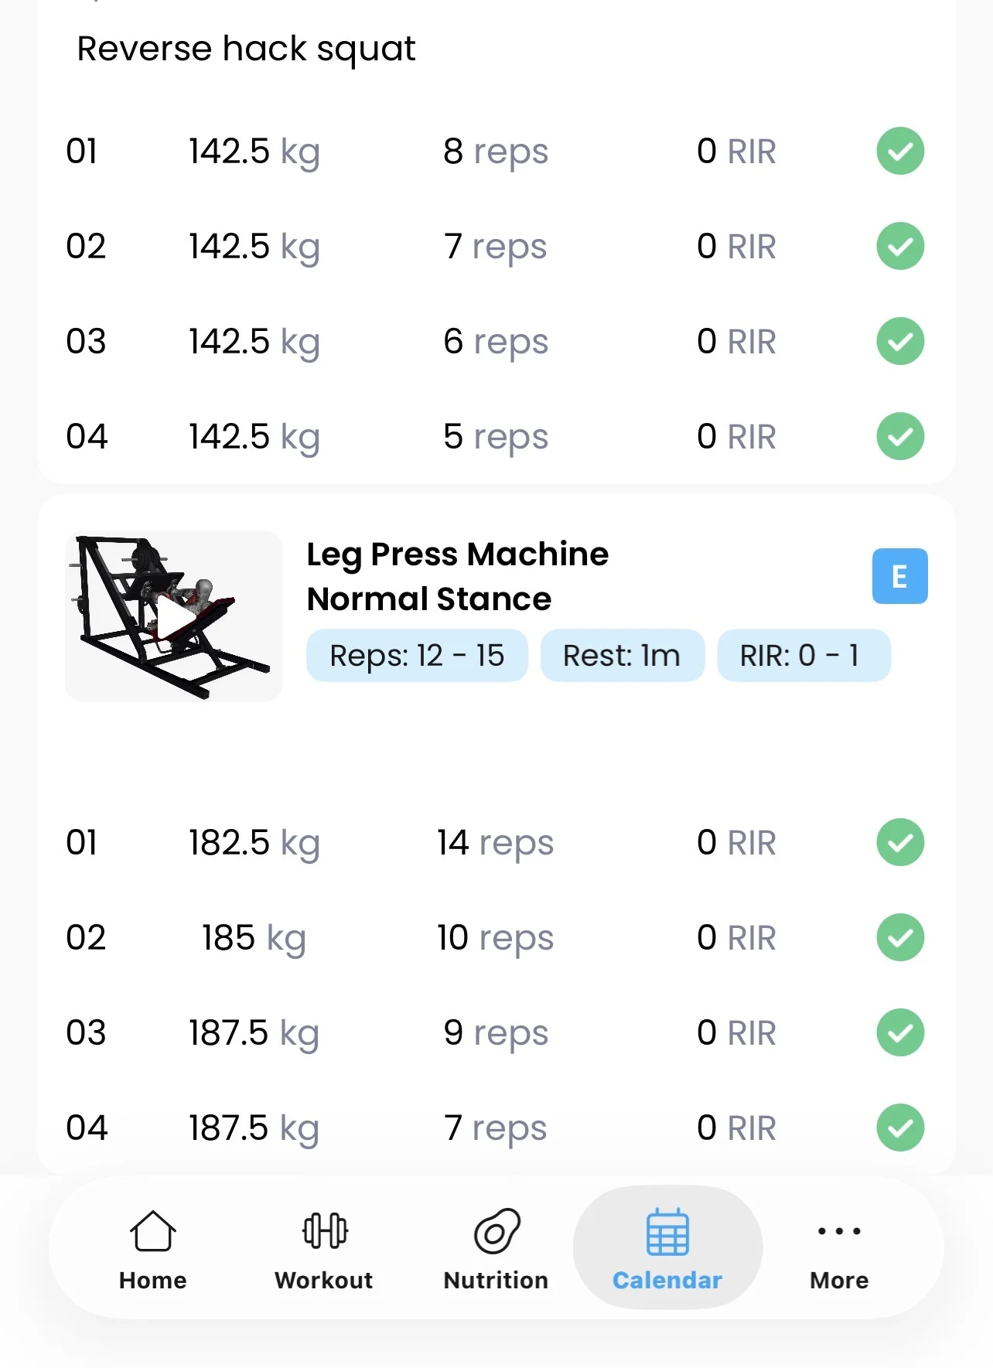The height and width of the screenshot is (1368, 993).
Task: Toggle checkmark for 182.5 kg 14 reps set
Action: (900, 842)
